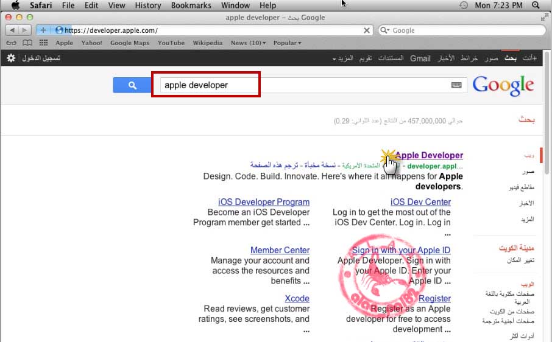Open the Register result link
This screenshot has width=552, height=342.
tap(434, 298)
